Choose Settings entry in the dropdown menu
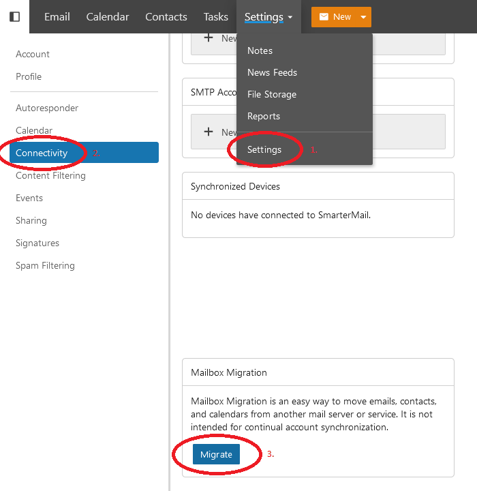The height and width of the screenshot is (491, 477). point(264,149)
